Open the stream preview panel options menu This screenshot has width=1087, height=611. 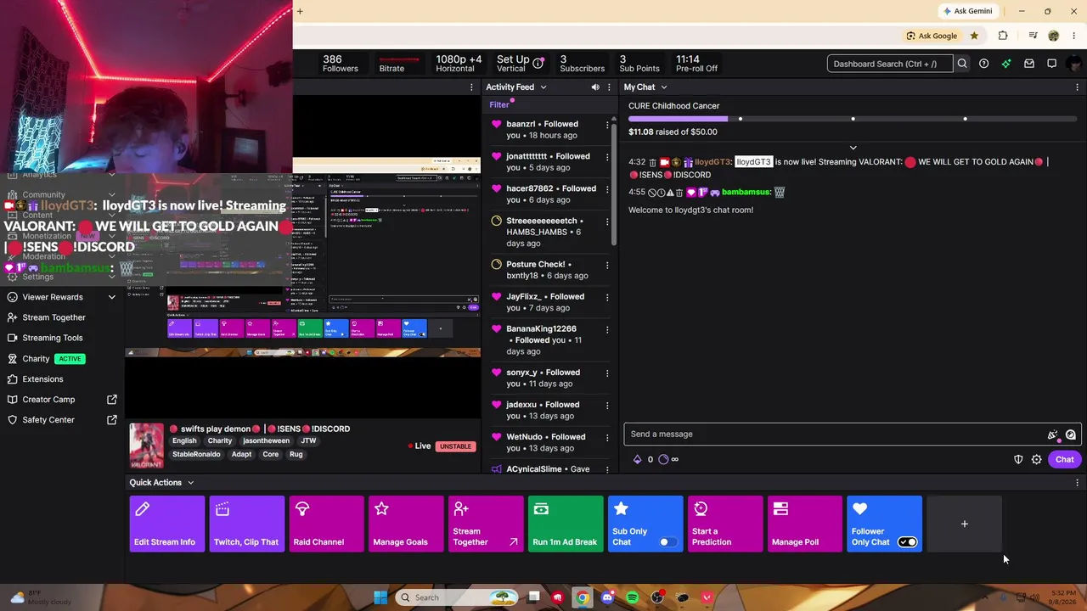471,87
